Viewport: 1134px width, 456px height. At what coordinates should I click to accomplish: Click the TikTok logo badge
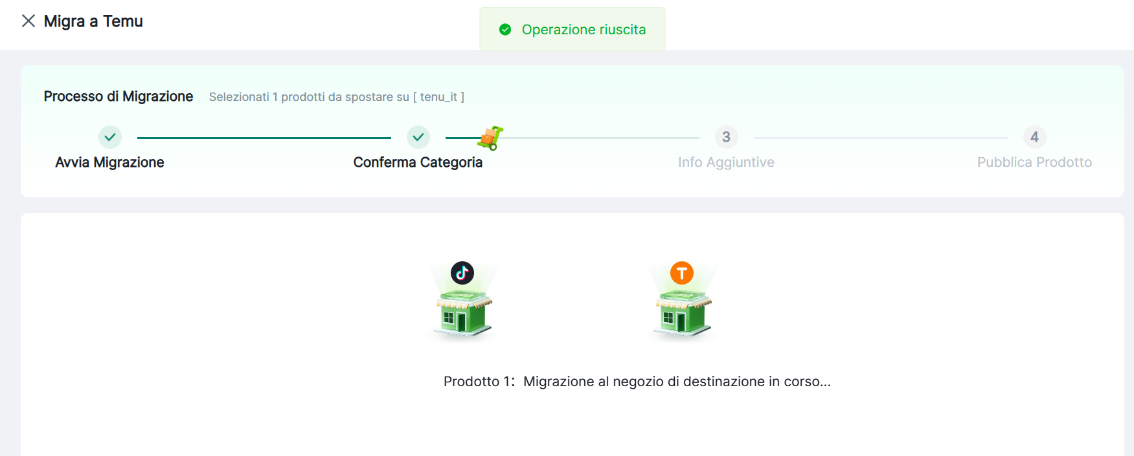point(462,273)
